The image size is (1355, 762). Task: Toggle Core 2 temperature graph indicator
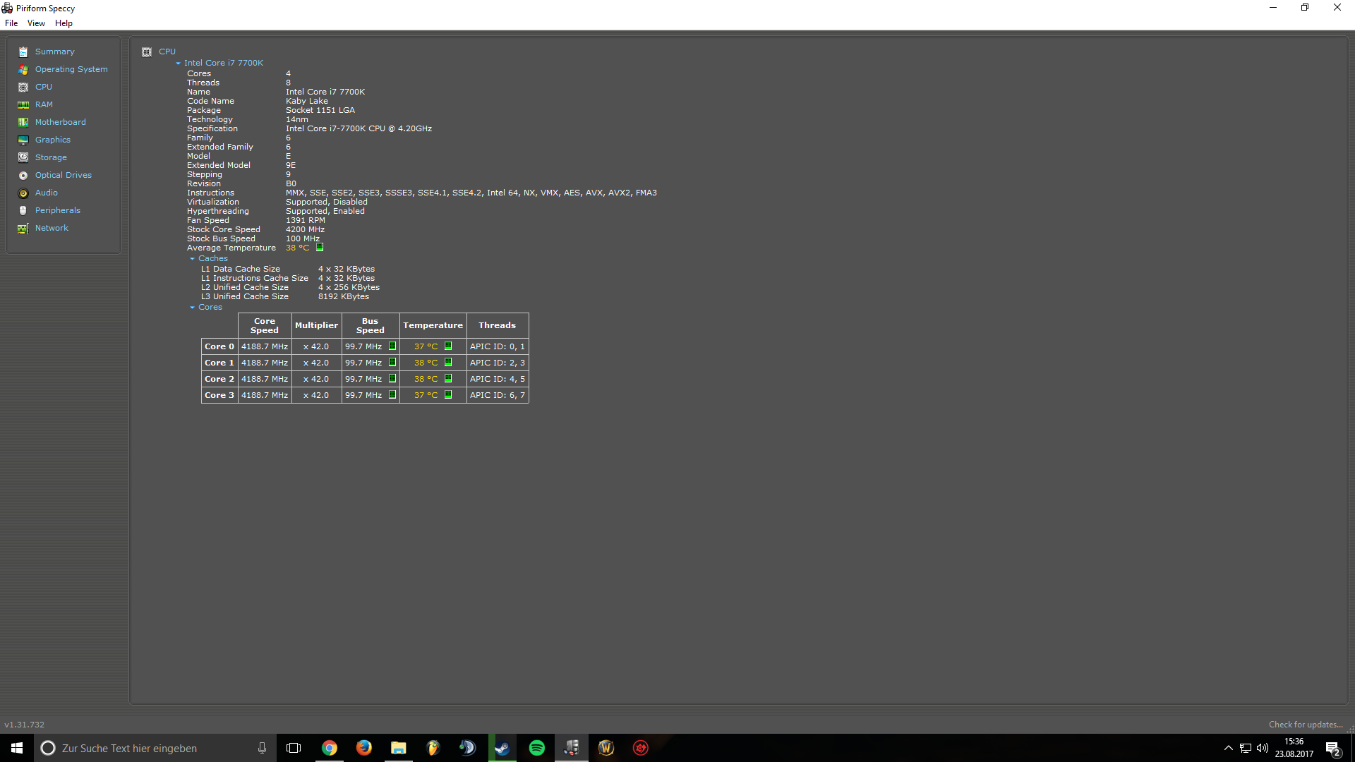point(448,379)
